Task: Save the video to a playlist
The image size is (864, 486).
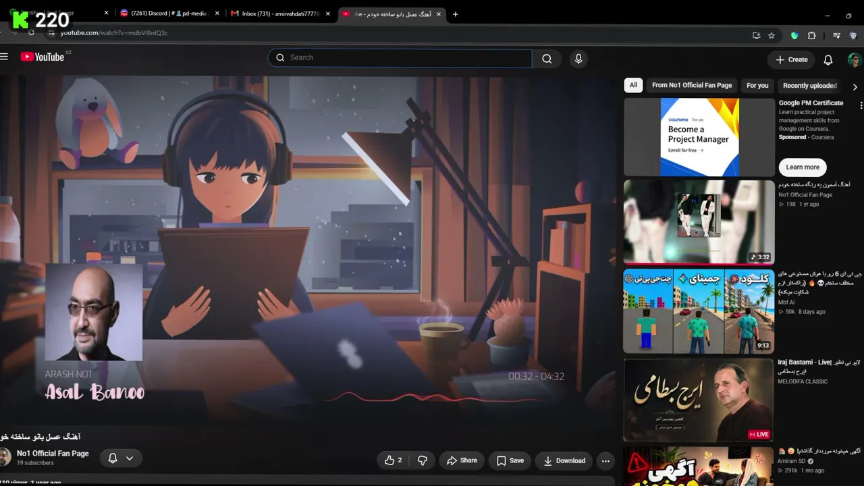Action: point(510,460)
